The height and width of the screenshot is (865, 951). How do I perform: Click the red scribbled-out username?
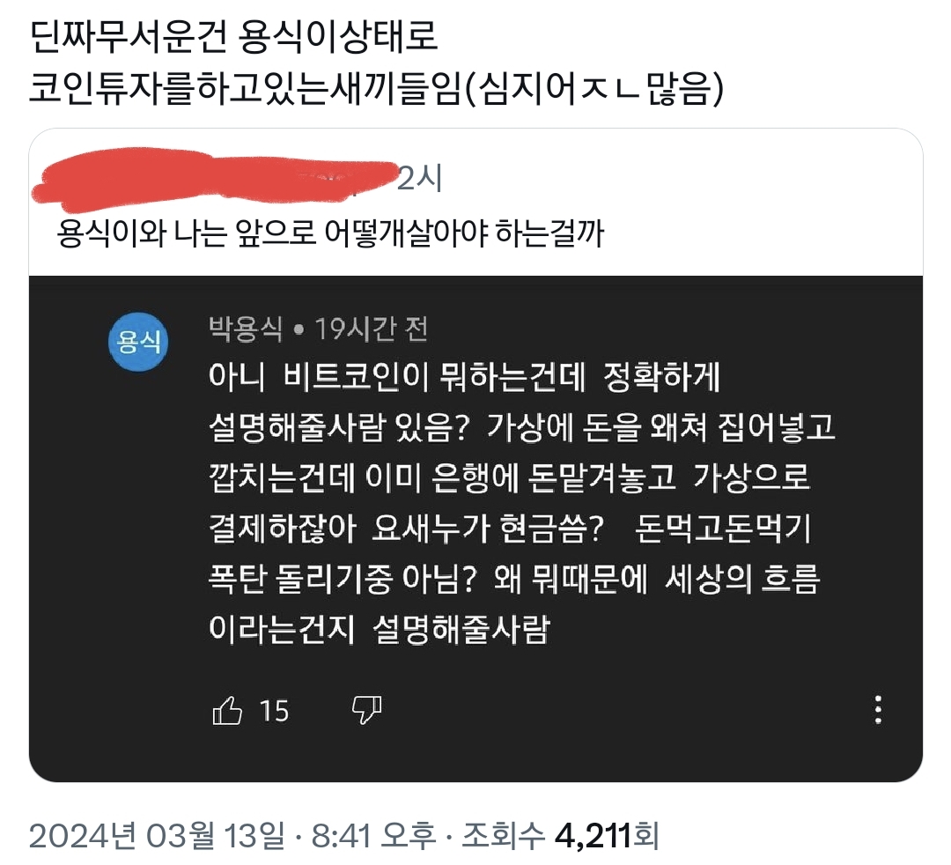(x=213, y=176)
